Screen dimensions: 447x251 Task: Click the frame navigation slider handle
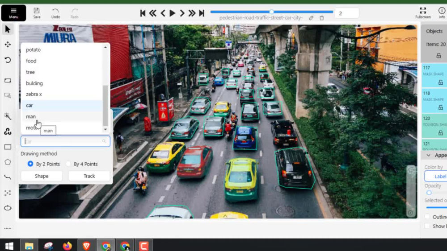click(x=272, y=12)
